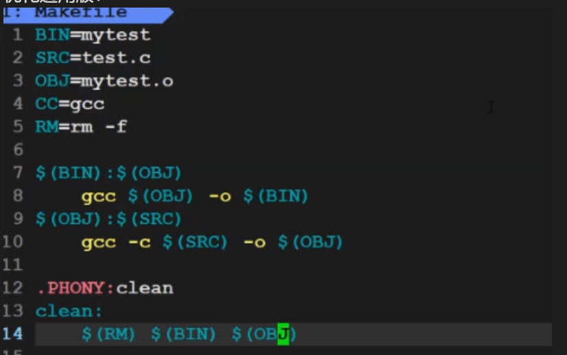Image resolution: width=567 pixels, height=355 pixels.
Task: Click line number 11 in gutter
Action: (x=13, y=265)
